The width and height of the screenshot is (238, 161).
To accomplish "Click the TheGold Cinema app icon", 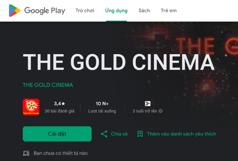I will point(31,107).
